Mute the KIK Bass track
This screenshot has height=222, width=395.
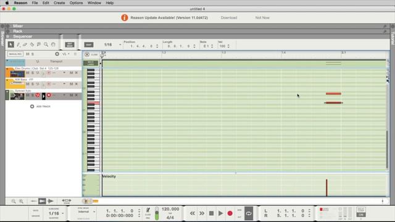[x=28, y=84]
